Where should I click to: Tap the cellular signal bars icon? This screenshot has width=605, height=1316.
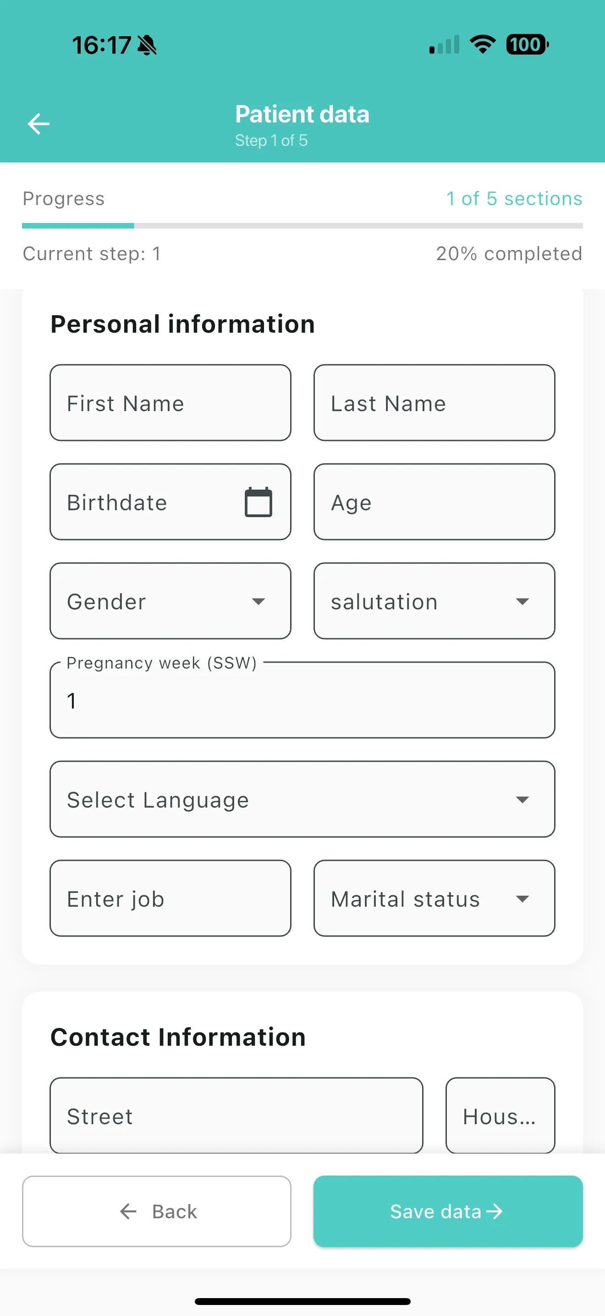pos(444,45)
